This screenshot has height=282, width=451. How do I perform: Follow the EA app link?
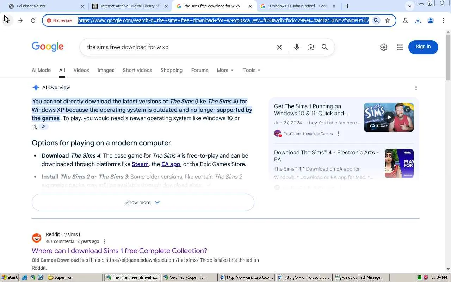point(171,164)
